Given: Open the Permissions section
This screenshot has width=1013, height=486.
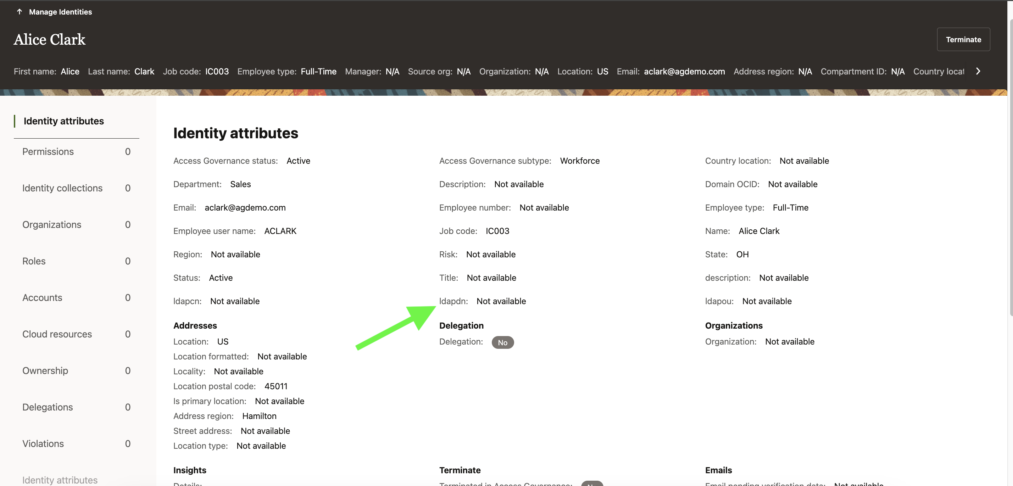Looking at the screenshot, I should pyautogui.click(x=48, y=152).
